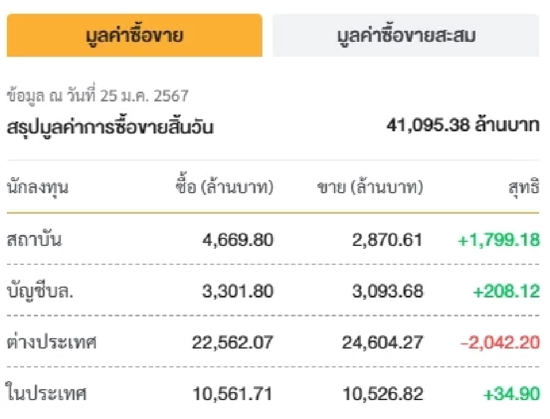Select the buy value 10,561.71 for ในประเทศ
This screenshot has height=419, width=550.
coord(235,391)
